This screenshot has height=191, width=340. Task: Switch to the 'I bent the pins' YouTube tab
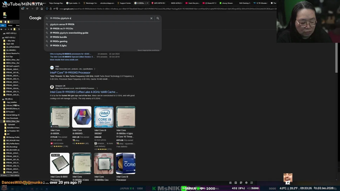click(193, 3)
